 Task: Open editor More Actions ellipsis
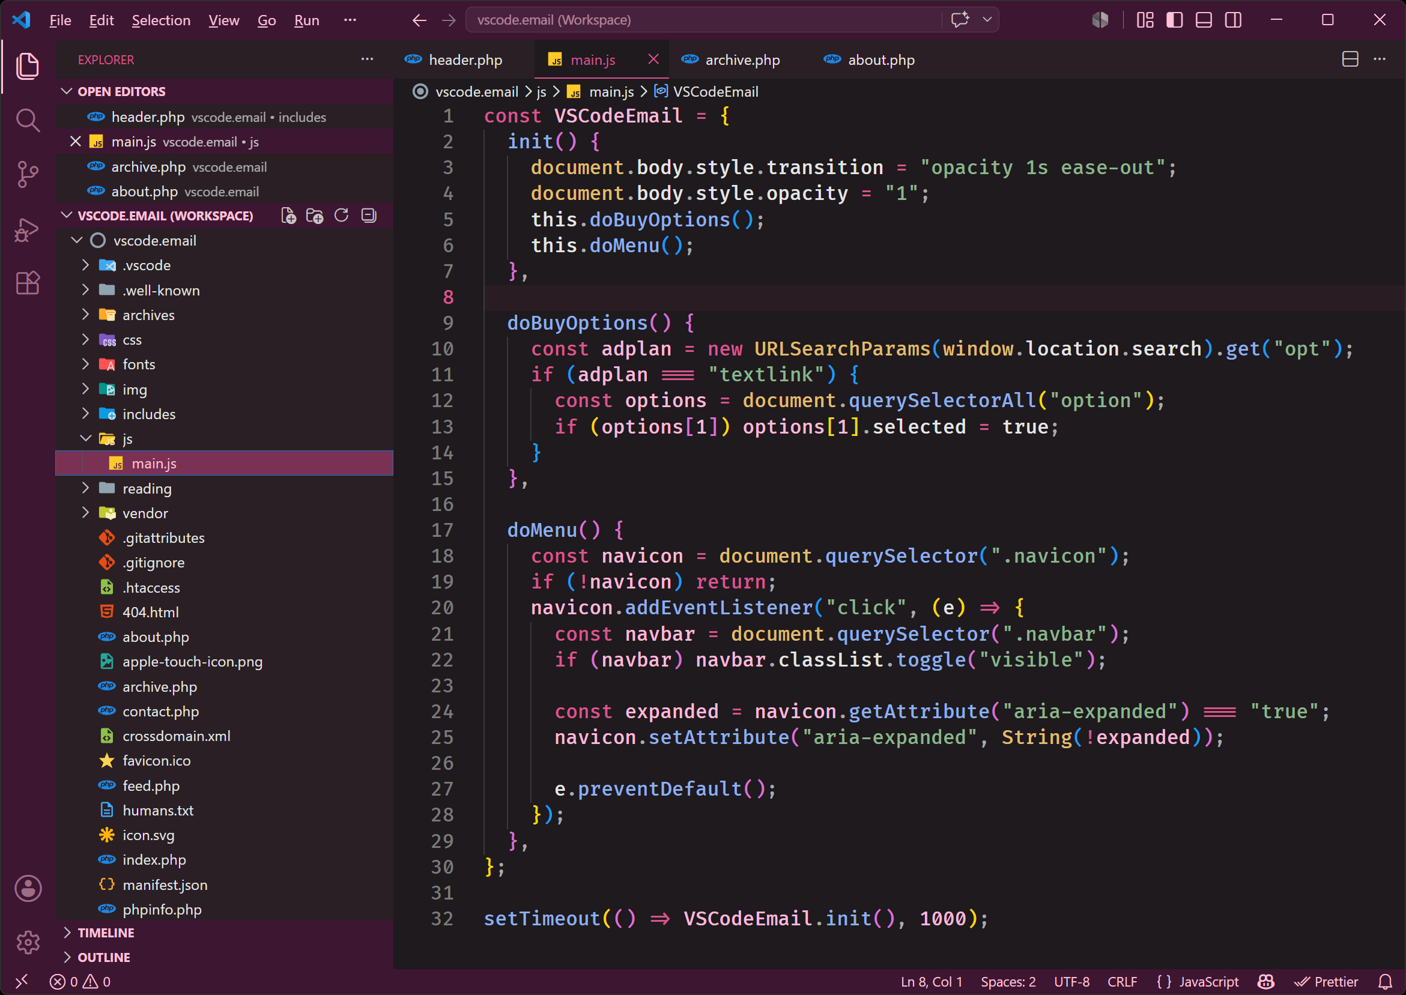[x=1380, y=59]
